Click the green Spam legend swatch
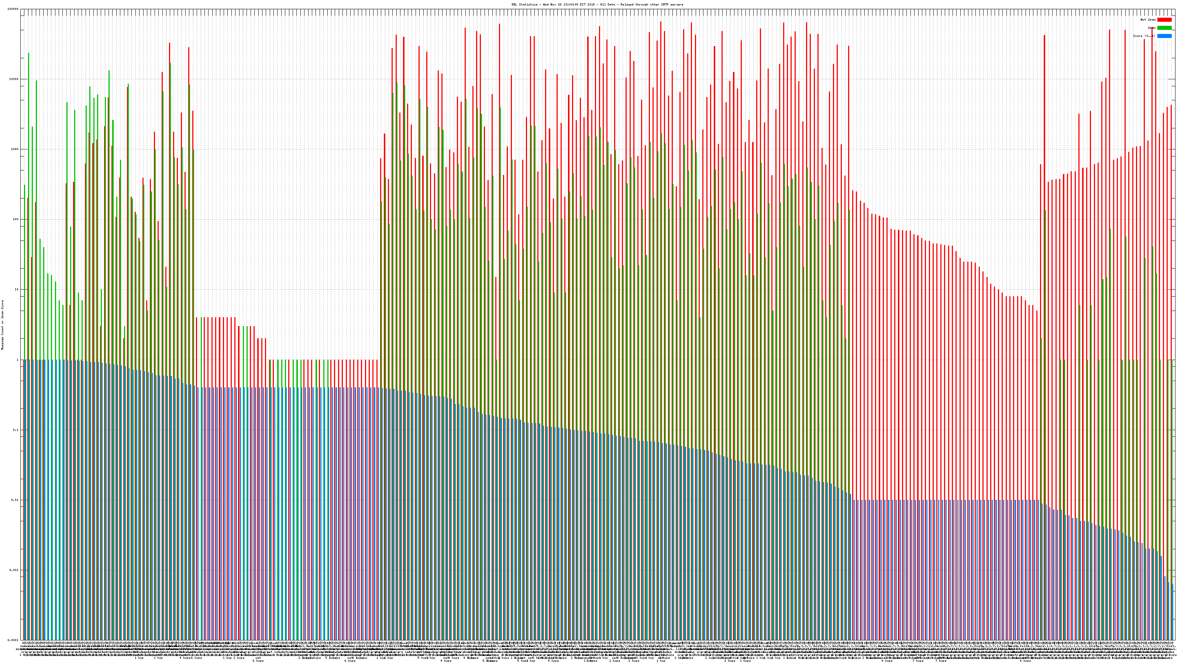Viewport: 1181px width, 664px height. [1164, 28]
